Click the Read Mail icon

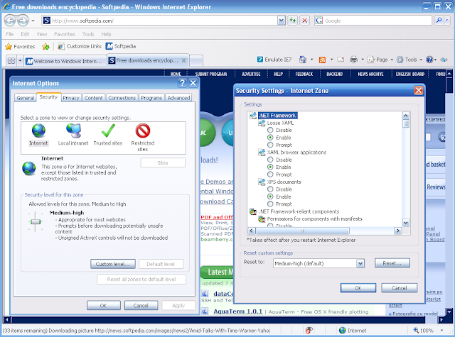point(341,60)
